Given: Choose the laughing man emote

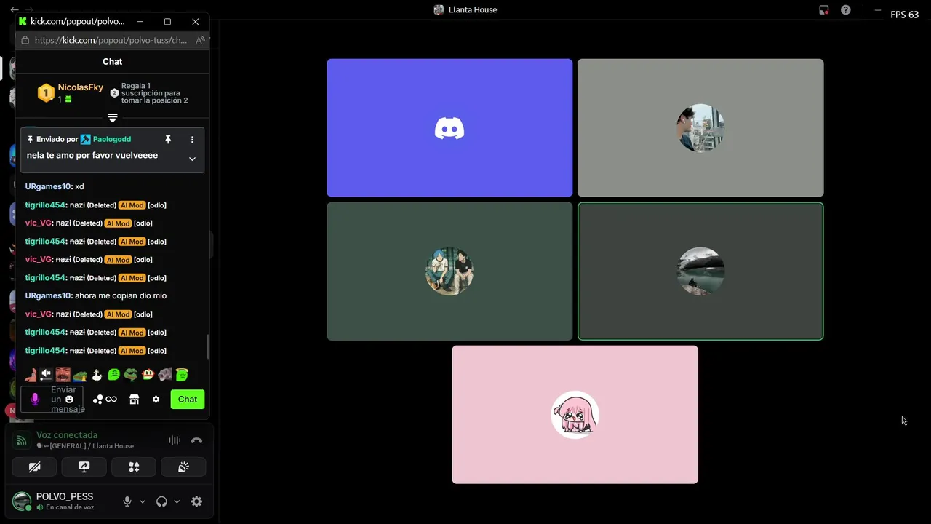Looking at the screenshot, I should [63, 376].
